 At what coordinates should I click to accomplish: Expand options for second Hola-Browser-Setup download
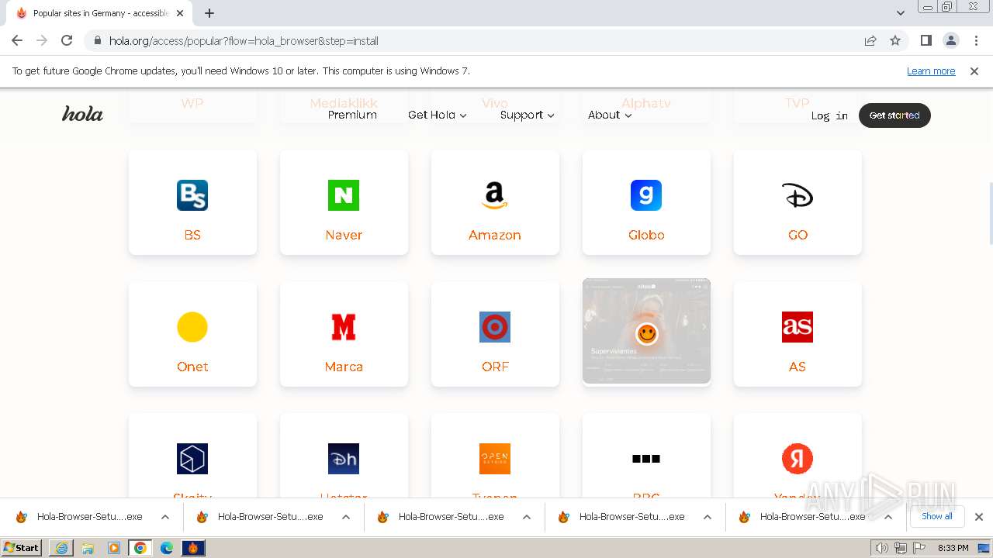pyautogui.click(x=346, y=517)
